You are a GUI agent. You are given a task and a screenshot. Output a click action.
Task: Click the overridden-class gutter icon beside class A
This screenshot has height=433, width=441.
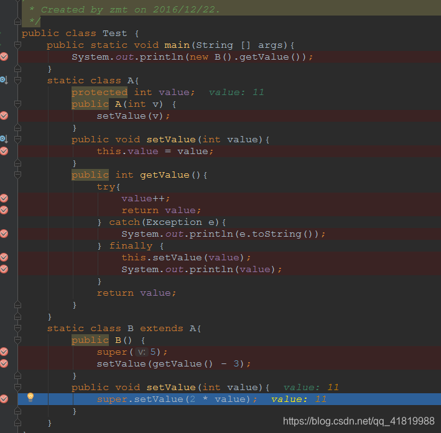pyautogui.click(x=4, y=80)
